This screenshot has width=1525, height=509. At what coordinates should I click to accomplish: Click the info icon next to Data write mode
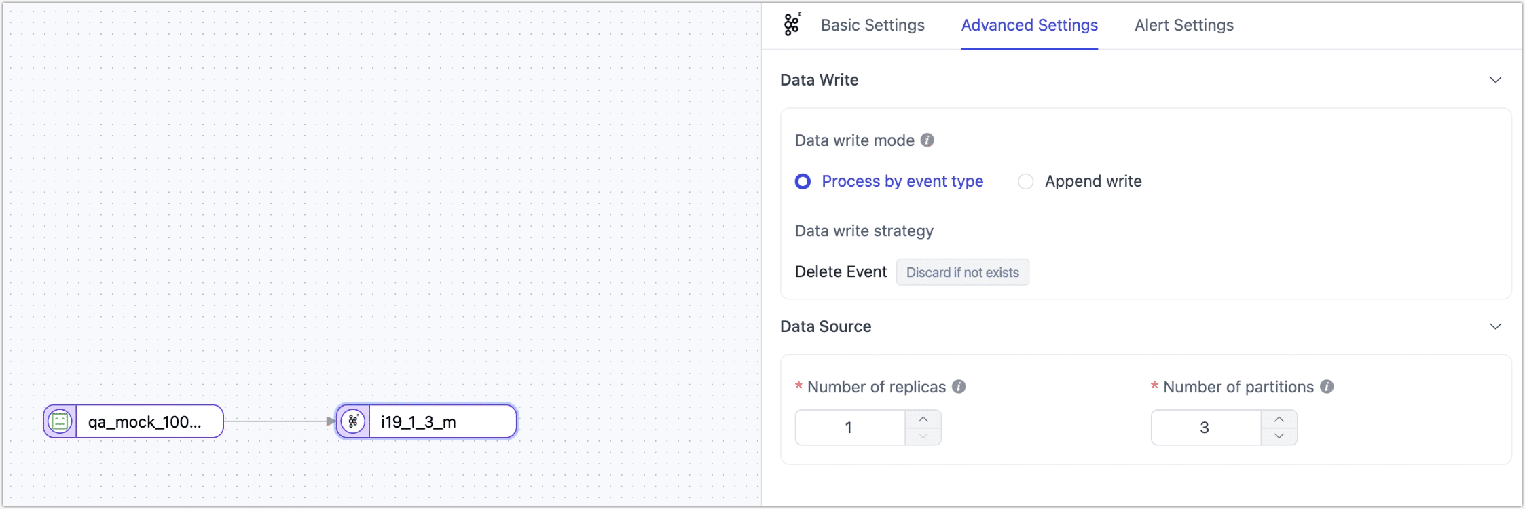927,140
